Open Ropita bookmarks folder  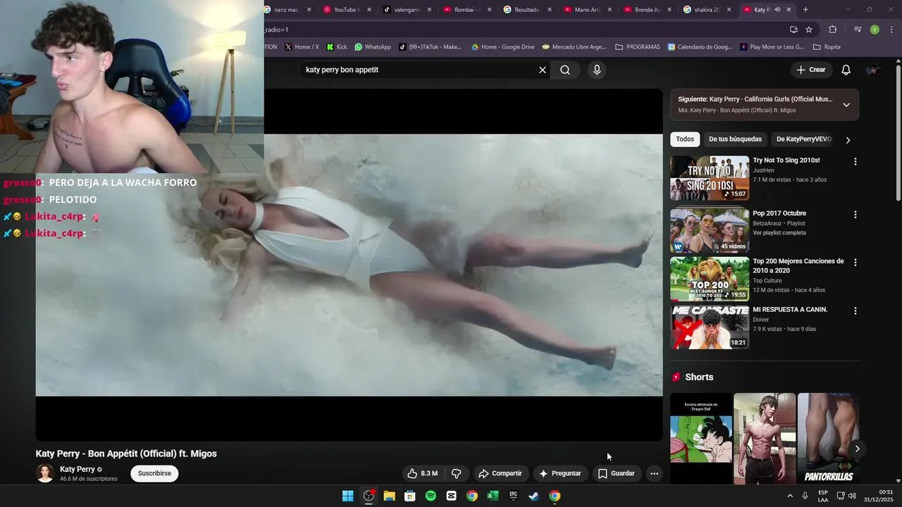tap(827, 47)
